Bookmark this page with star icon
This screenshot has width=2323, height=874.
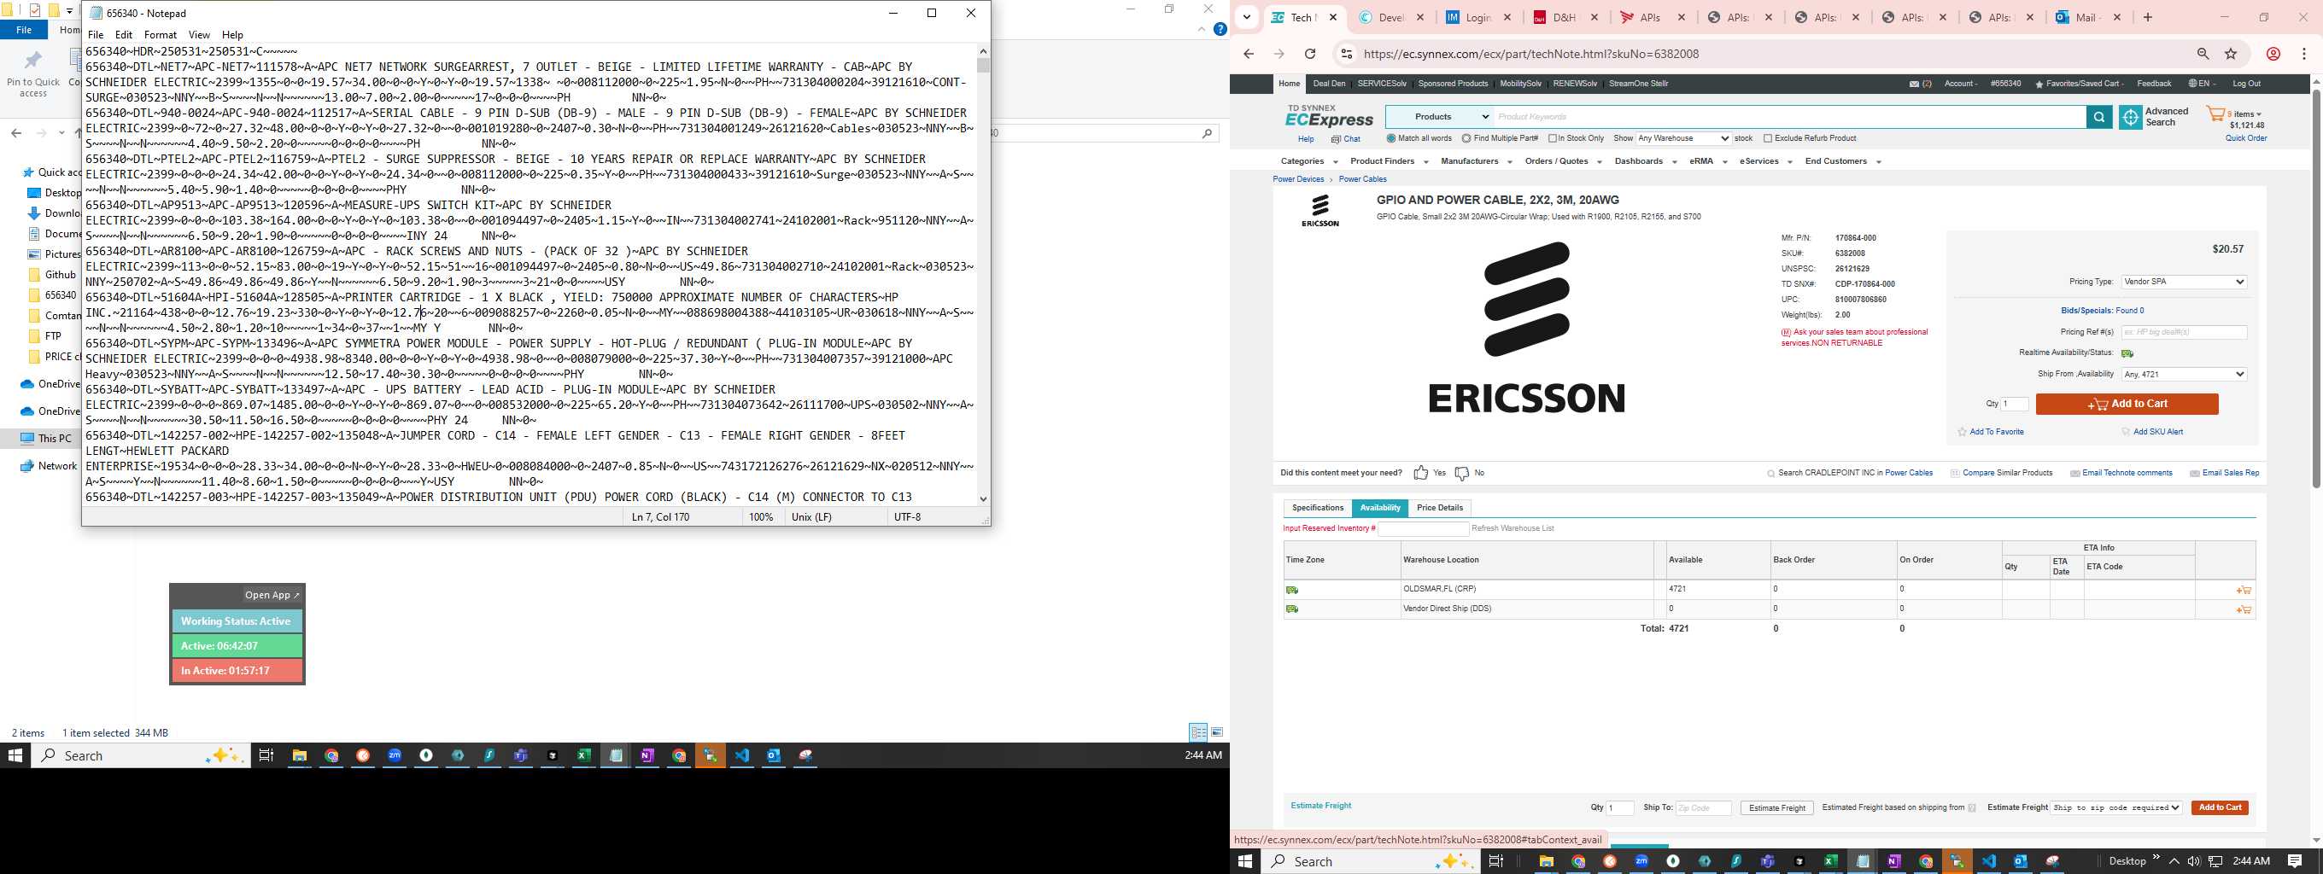[2231, 54]
